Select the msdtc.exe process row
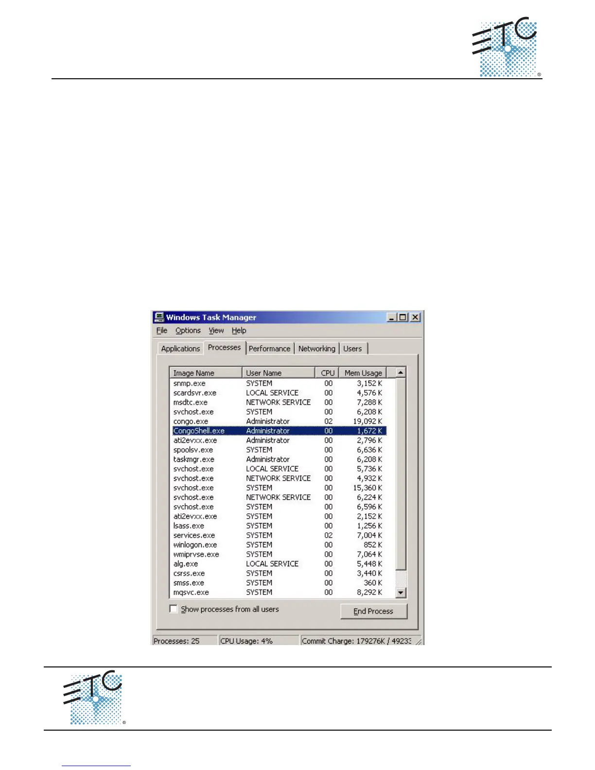The width and height of the screenshot is (595, 770). tap(278, 402)
